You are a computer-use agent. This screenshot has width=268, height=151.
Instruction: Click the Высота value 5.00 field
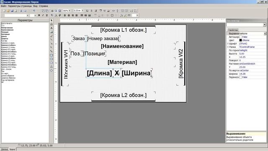coord(253,54)
